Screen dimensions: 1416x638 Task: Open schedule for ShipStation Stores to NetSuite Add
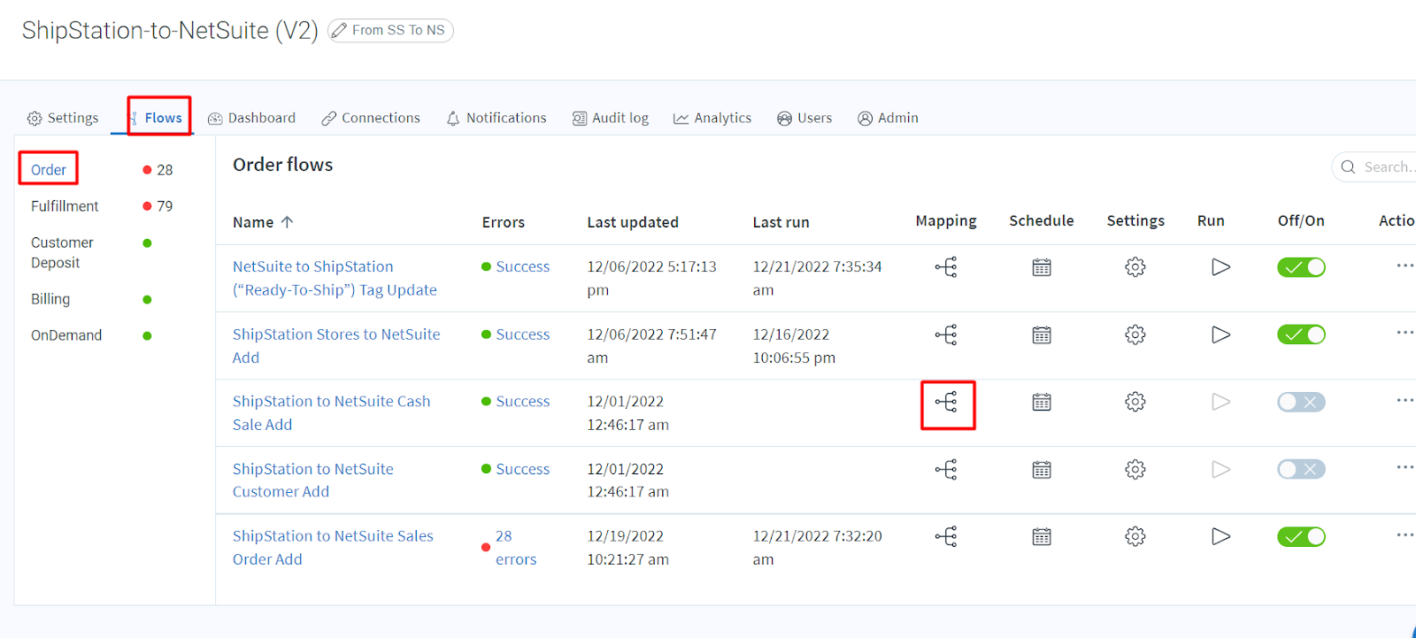1042,334
